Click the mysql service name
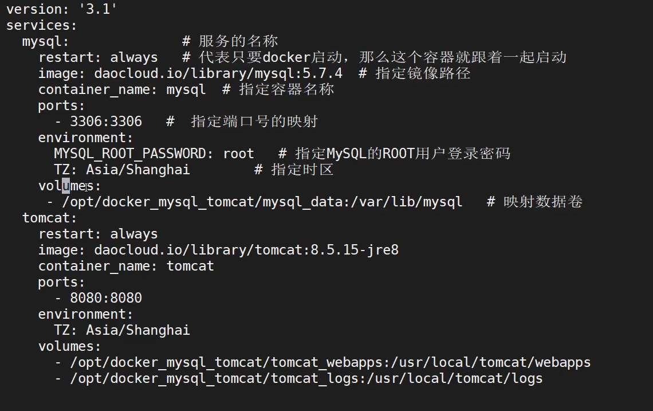The width and height of the screenshot is (653, 411). pos(45,41)
